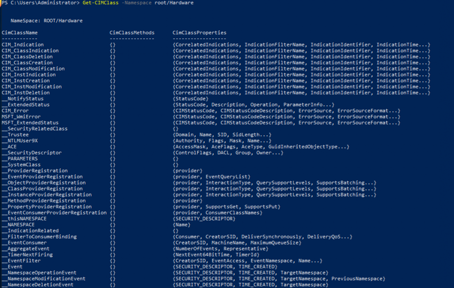Select the __FilterToConsumerBinding class name
This screenshot has height=288, width=454.
(39, 237)
